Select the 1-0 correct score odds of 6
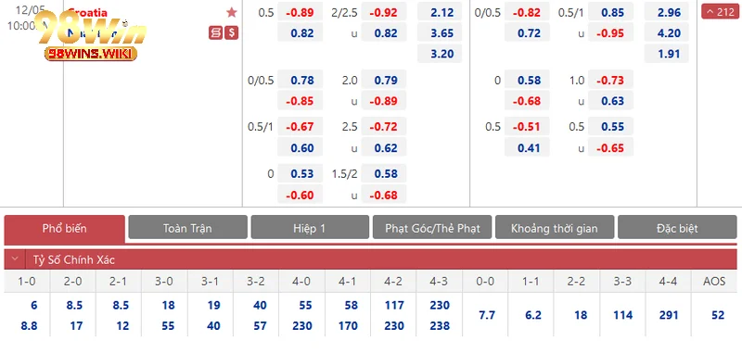 (33, 305)
